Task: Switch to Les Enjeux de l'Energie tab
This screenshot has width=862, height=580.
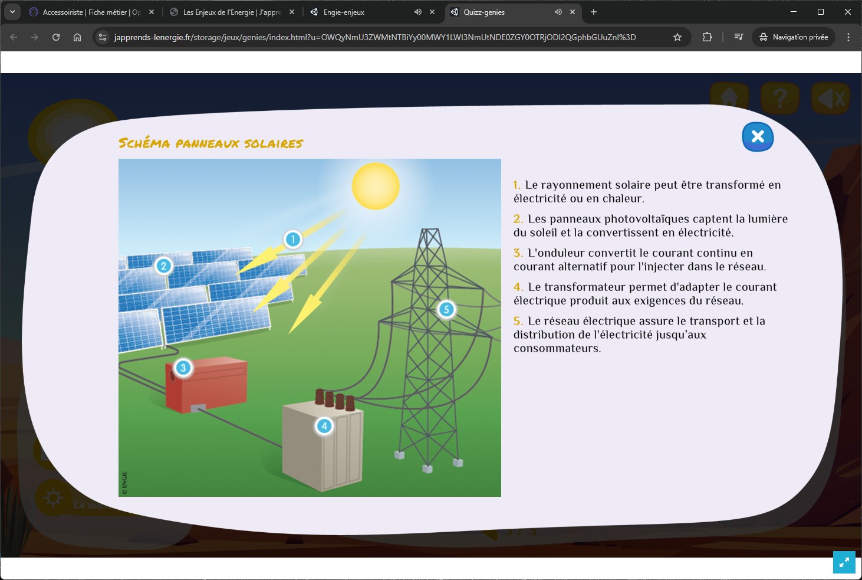Action: [x=230, y=12]
